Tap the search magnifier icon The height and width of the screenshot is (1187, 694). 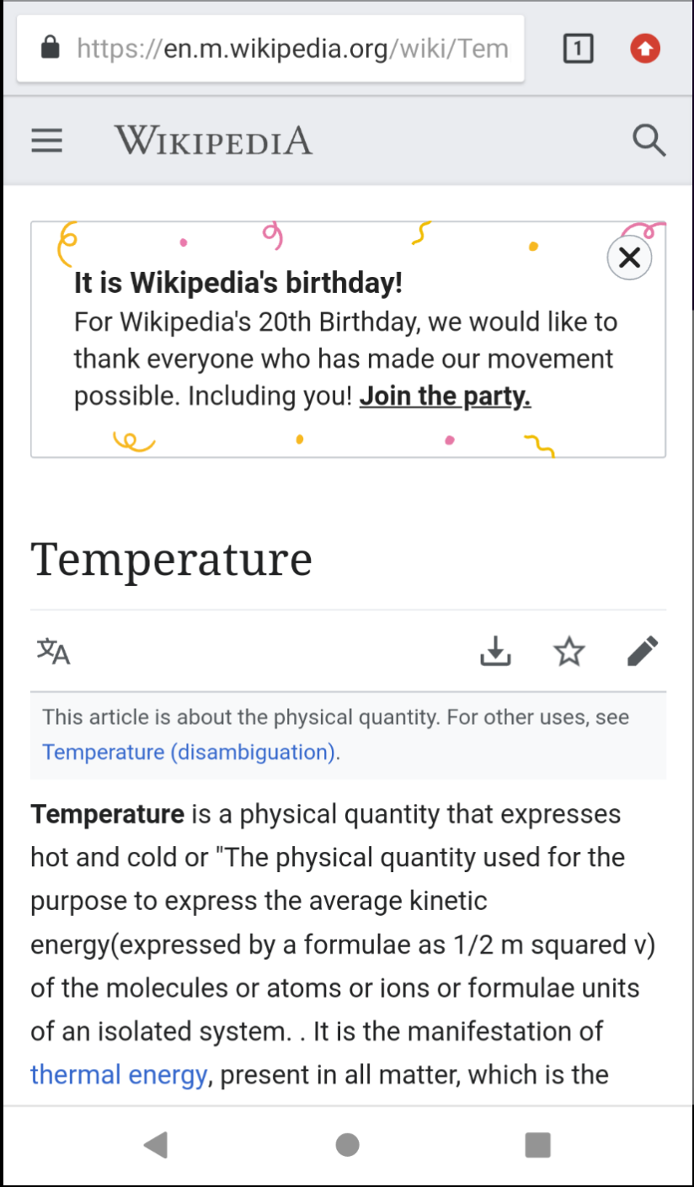[x=649, y=141]
